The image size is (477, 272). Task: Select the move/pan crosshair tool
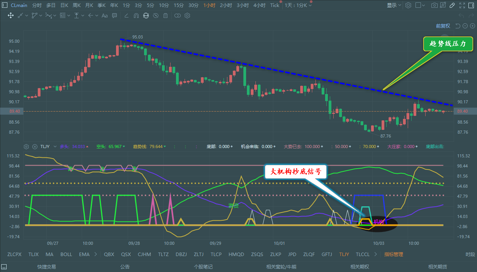click(11, 16)
